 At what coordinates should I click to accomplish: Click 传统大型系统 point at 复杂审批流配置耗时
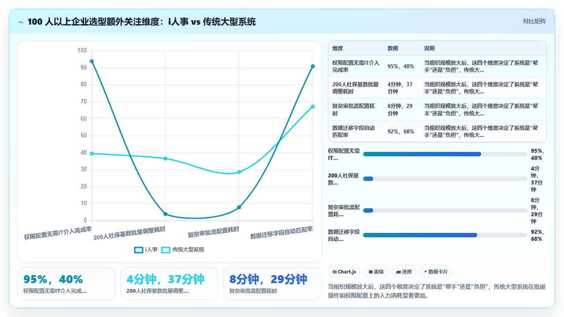(x=239, y=172)
